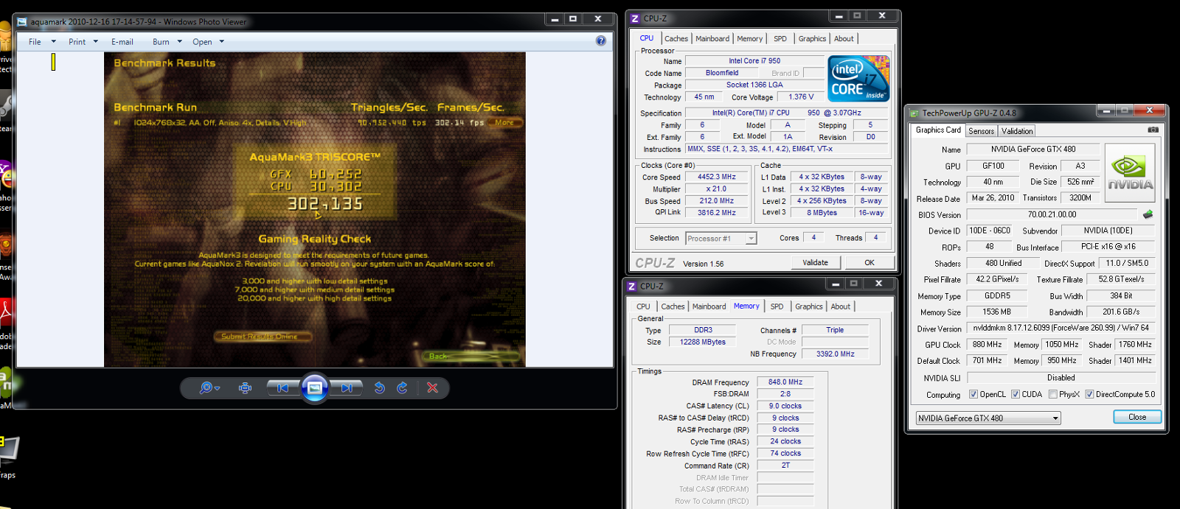The height and width of the screenshot is (509, 1180).
Task: Click the Photo Viewer title bar icon
Action: (x=22, y=22)
